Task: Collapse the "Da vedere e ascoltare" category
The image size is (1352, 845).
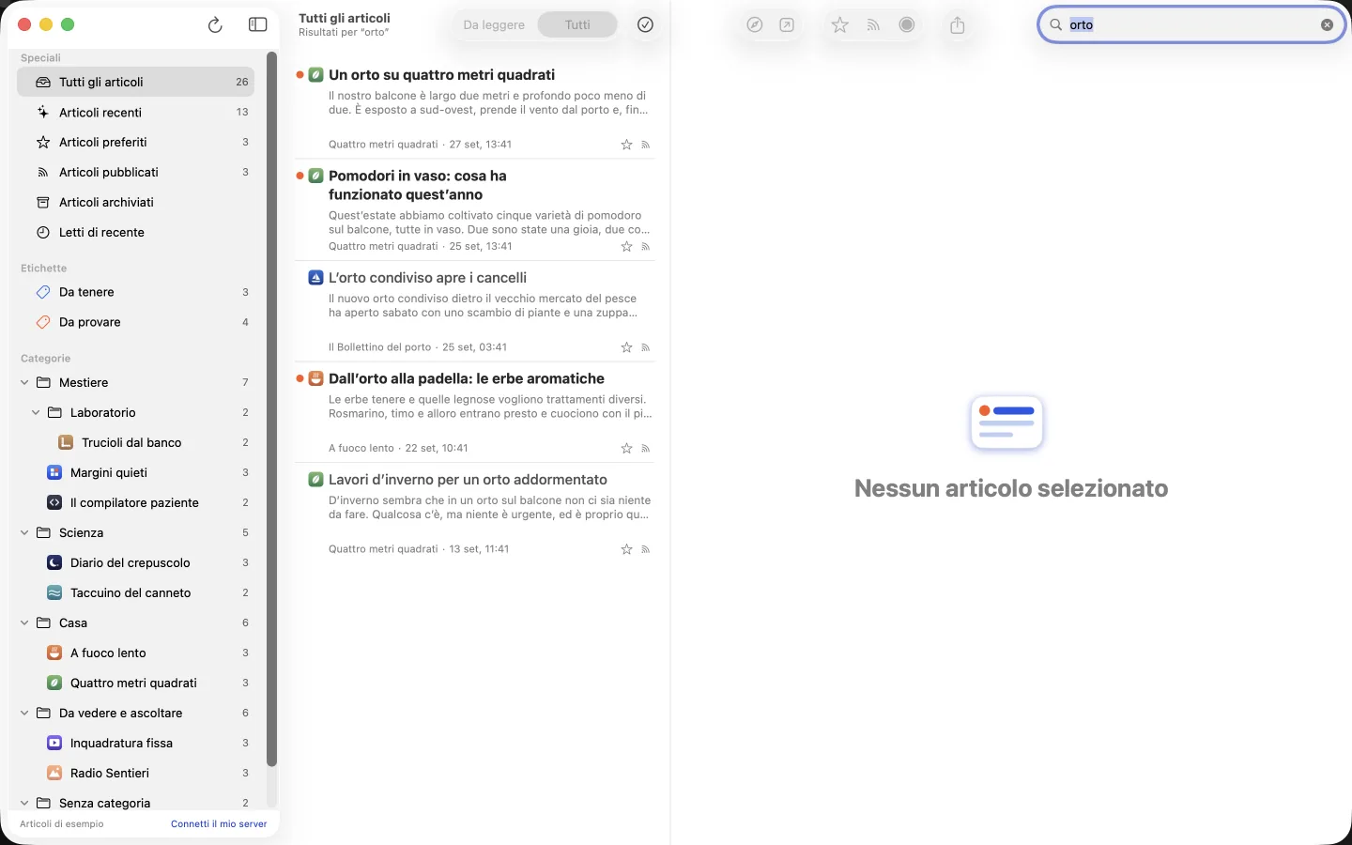Action: pos(24,714)
